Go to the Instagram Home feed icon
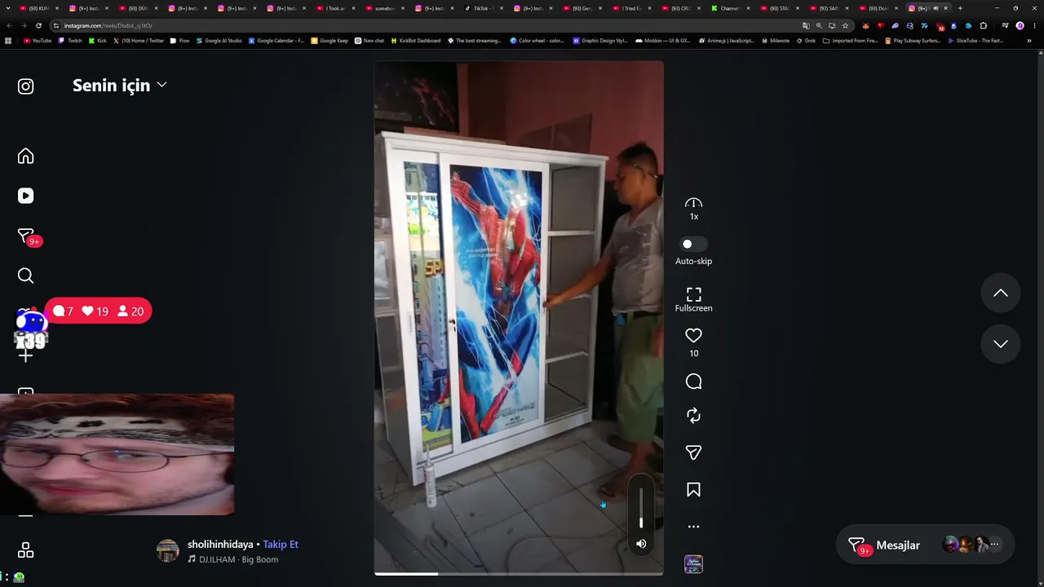 click(26, 156)
